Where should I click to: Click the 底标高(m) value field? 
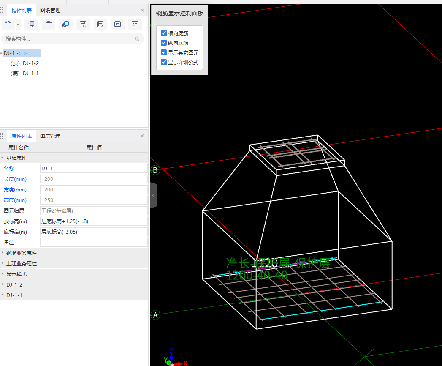(x=94, y=232)
